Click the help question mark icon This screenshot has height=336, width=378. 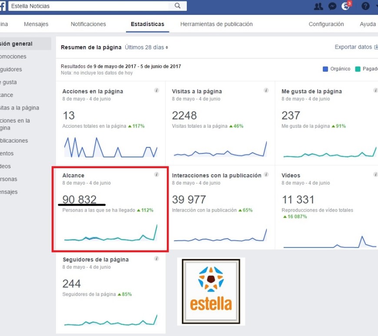click(365, 6)
